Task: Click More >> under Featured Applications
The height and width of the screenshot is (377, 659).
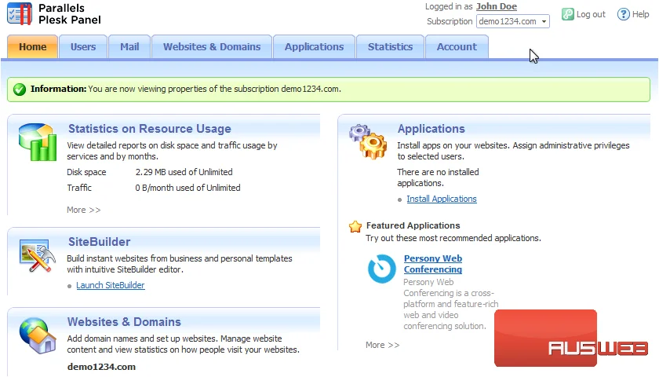Action: 383,345
